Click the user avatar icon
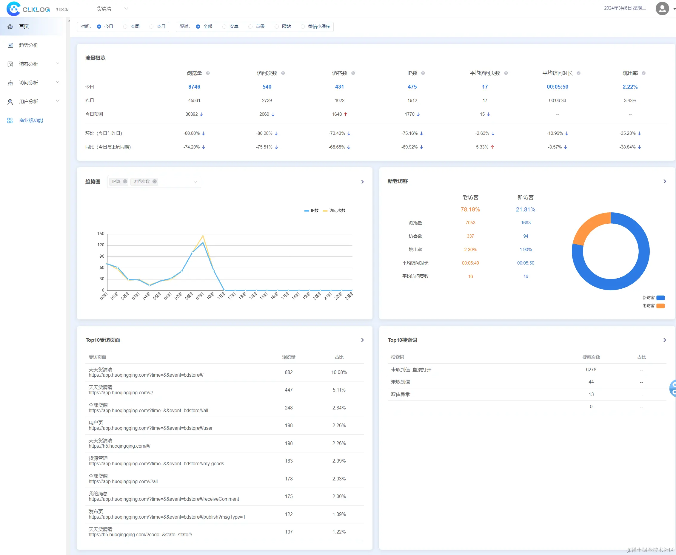 [x=662, y=9]
